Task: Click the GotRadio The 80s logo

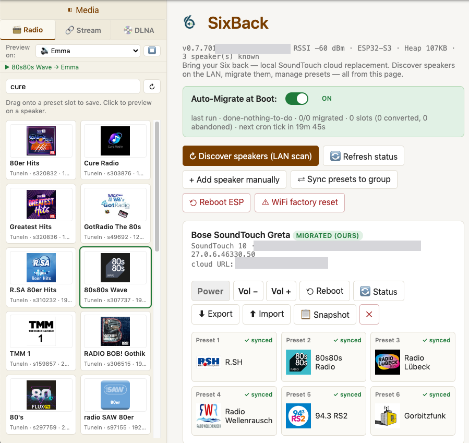Action: tap(115, 205)
